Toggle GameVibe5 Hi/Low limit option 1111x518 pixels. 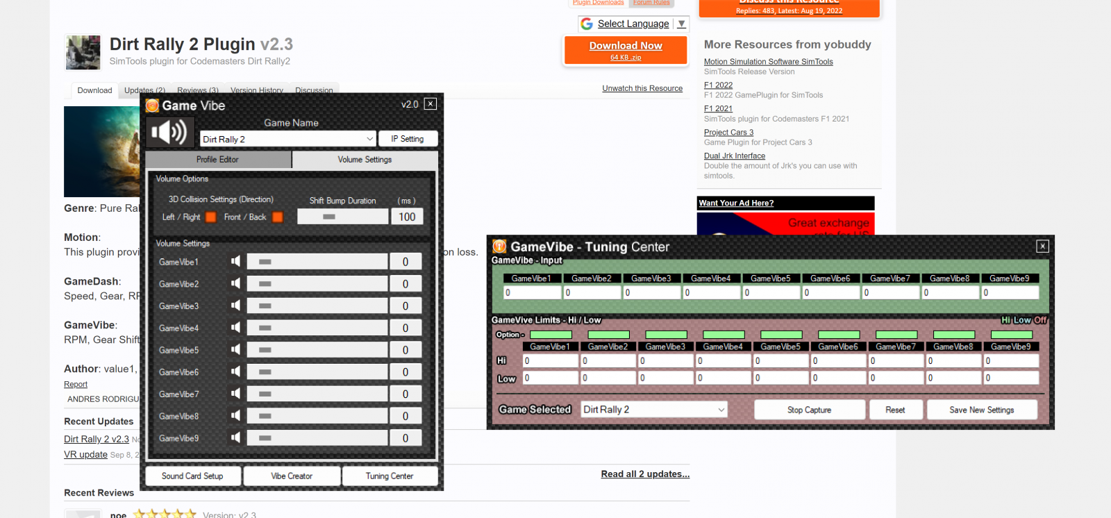pos(781,335)
